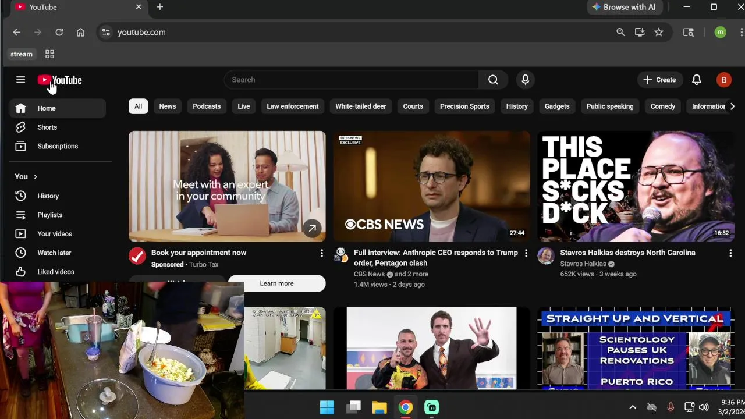Select the Podcasts filter chip
Screen dimensions: 745x419
pyautogui.click(x=207, y=106)
